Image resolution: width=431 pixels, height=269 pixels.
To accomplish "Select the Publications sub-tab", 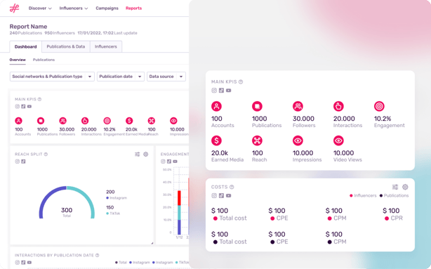I will click(44, 60).
